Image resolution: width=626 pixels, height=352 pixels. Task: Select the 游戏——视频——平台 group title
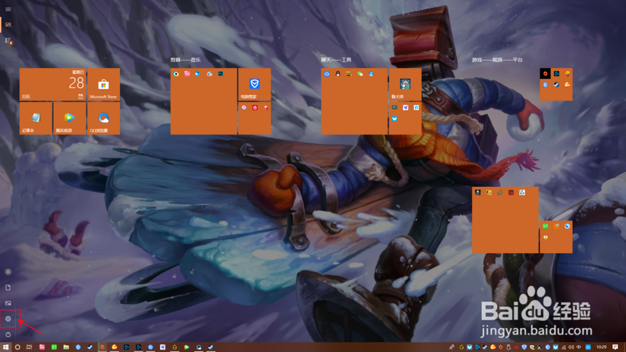[497, 60]
